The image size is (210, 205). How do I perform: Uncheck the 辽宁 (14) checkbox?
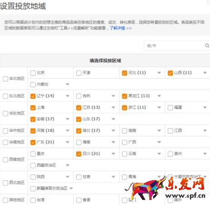point(33,96)
